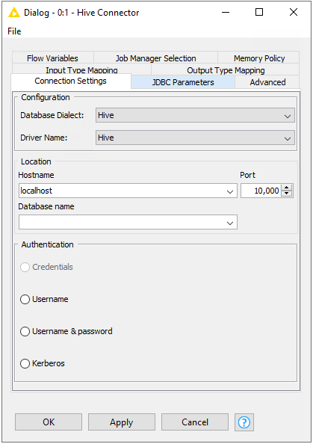Increase the Port number with the up arrow
313x444 pixels.
[x=287, y=188]
